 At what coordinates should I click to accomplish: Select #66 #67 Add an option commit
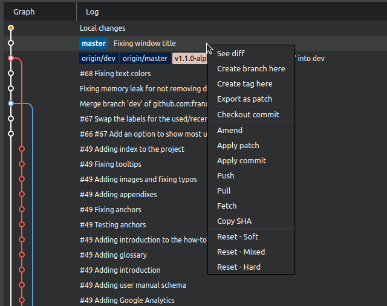143,134
